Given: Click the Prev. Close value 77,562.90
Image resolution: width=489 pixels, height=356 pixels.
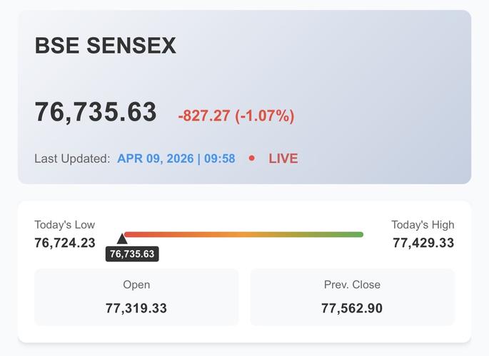Looking at the screenshot, I should pyautogui.click(x=352, y=308).
